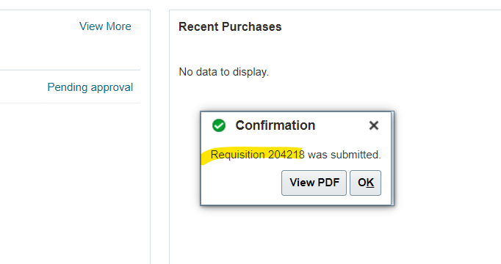This screenshot has height=264, width=501.
Task: Select the Pending approval status link
Action: tap(90, 87)
